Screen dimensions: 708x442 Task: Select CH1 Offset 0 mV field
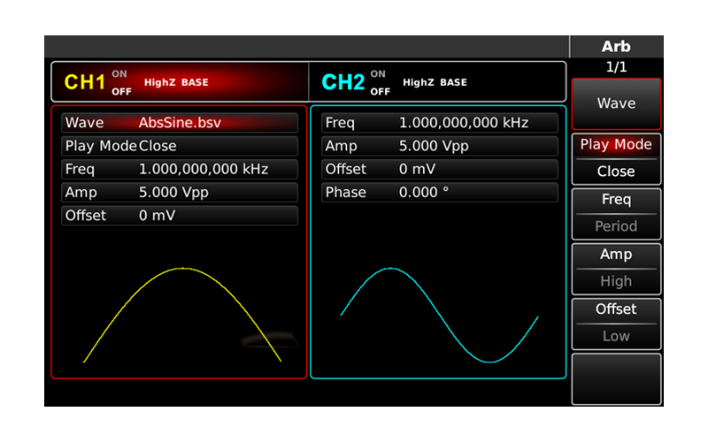pyautogui.click(x=180, y=216)
